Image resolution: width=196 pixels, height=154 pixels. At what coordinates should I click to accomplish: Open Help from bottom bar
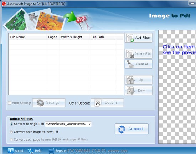[x=35, y=151]
